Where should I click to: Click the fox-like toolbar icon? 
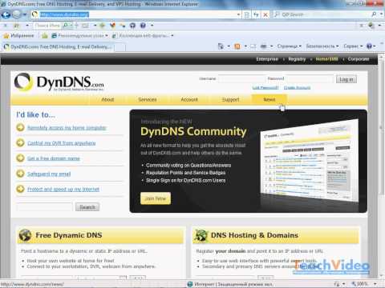[x=112, y=26]
